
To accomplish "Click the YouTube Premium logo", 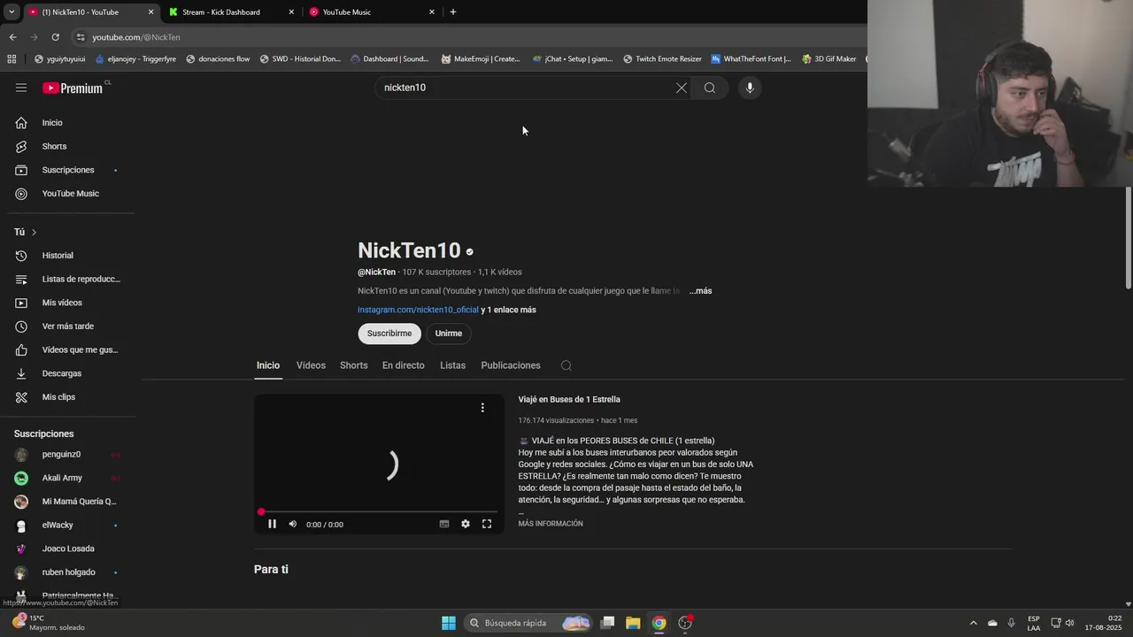I will coord(73,88).
